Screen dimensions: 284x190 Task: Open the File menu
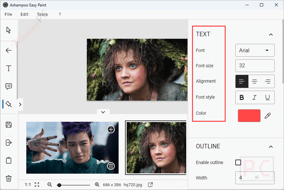pyautogui.click(x=8, y=14)
